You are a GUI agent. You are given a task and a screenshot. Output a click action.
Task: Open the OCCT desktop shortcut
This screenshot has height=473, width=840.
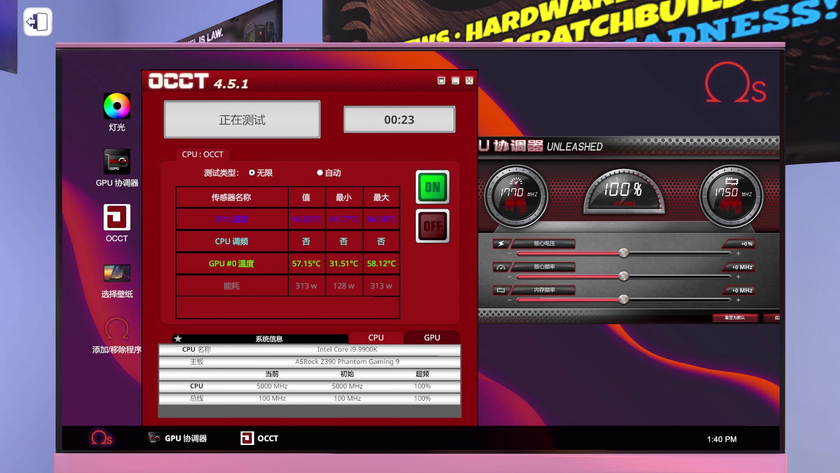tap(117, 217)
